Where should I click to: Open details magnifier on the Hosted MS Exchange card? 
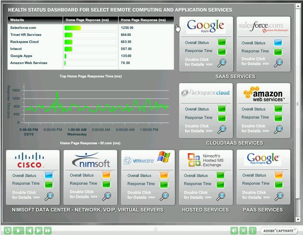(x=221, y=196)
